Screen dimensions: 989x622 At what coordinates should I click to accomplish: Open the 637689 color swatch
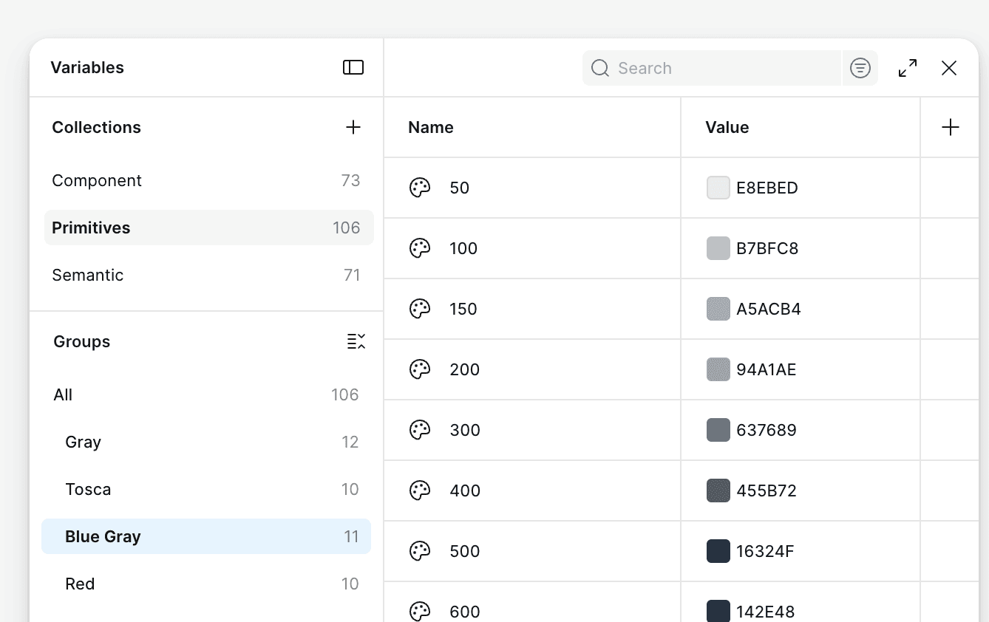718,430
